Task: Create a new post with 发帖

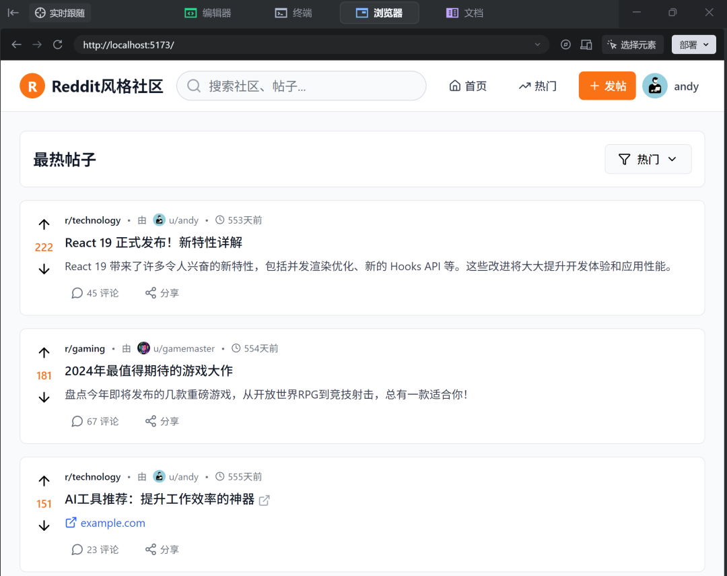Action: [607, 86]
